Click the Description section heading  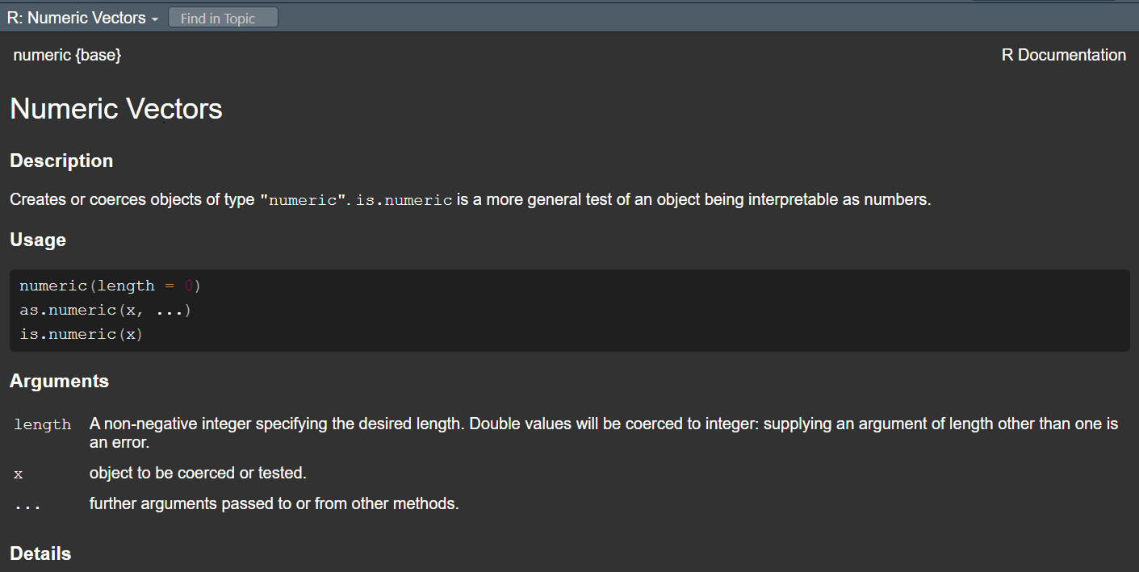(61, 161)
